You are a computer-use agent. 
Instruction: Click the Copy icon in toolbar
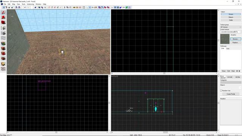67,8
